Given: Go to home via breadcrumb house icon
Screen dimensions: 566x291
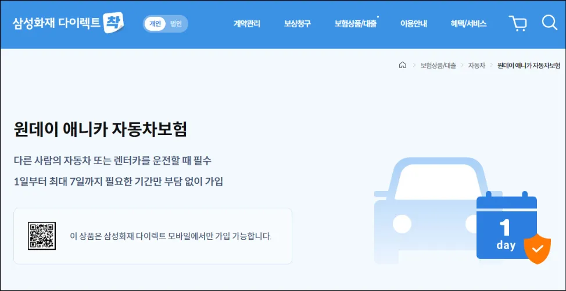Looking at the screenshot, I should tap(403, 65).
